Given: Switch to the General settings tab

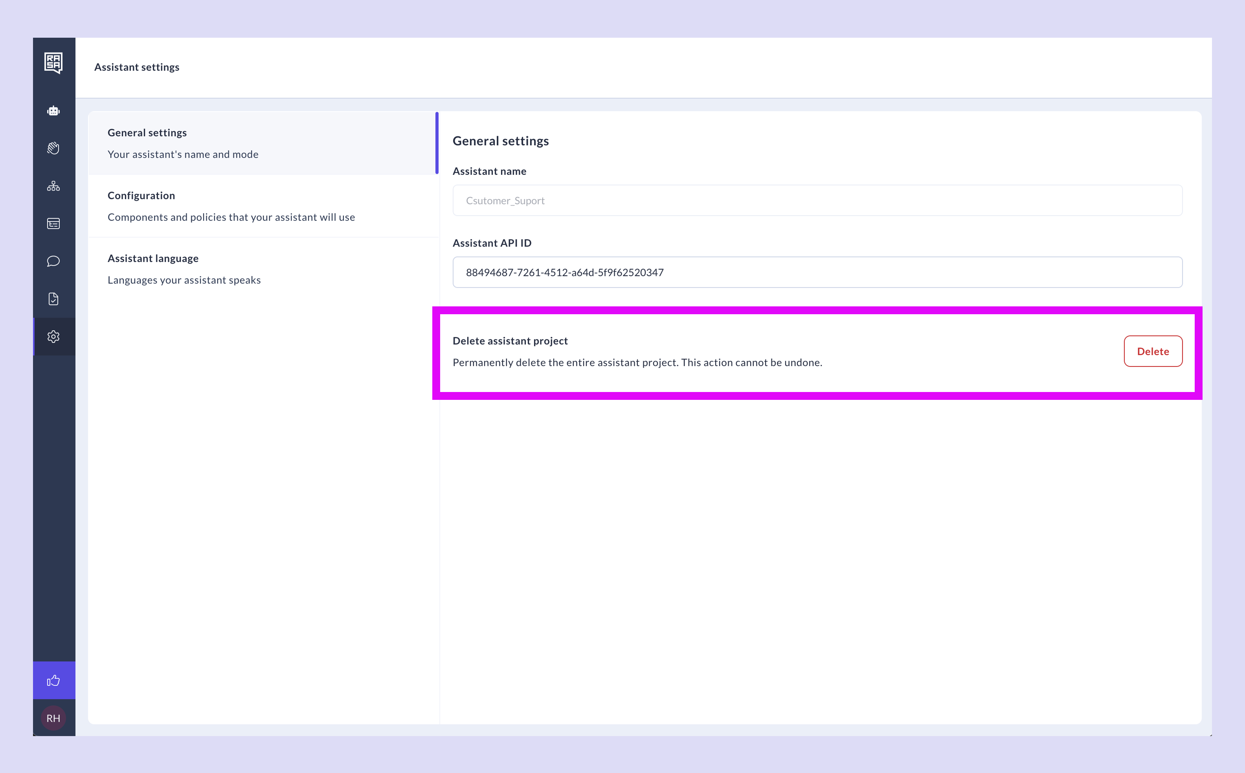Looking at the screenshot, I should coord(263,143).
